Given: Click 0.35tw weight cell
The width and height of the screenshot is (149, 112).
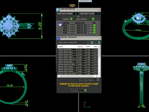Looking at the screenshot, I should [90, 33].
